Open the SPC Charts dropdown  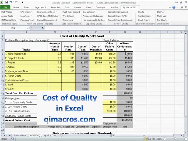(26, 12)
